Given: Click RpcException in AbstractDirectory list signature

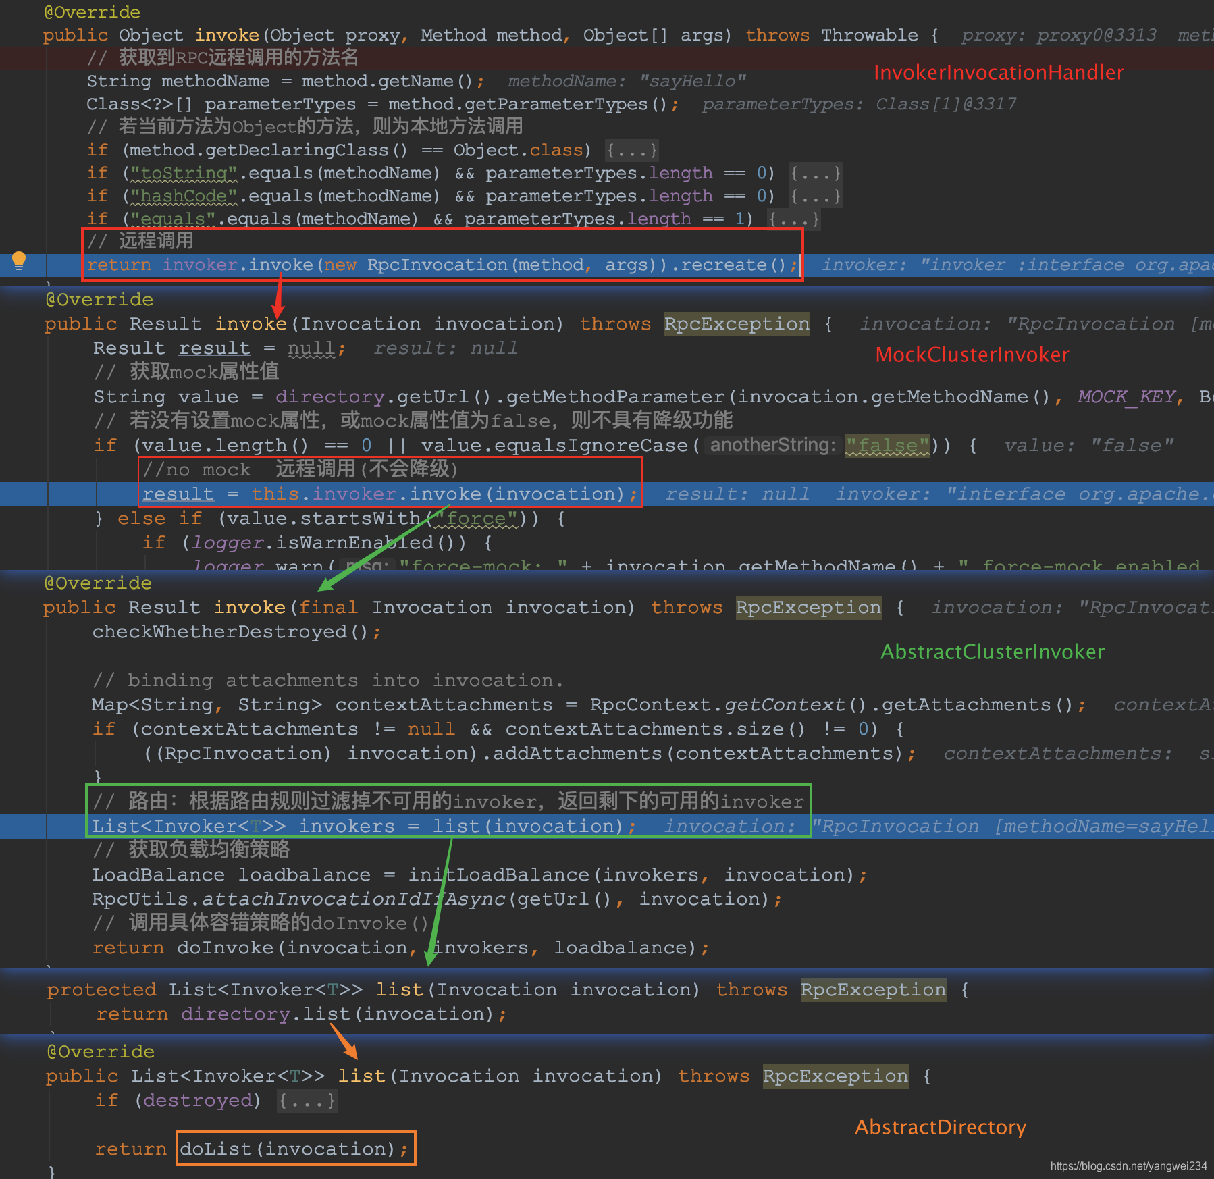Looking at the screenshot, I should click(835, 1076).
